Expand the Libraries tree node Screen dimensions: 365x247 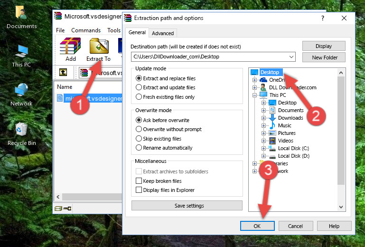[254, 163]
